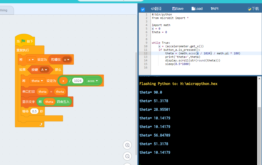The height and width of the screenshot is (165, 262).
Task: Toggle the checkbox beside the 翻译 button
Action: click(143, 9)
